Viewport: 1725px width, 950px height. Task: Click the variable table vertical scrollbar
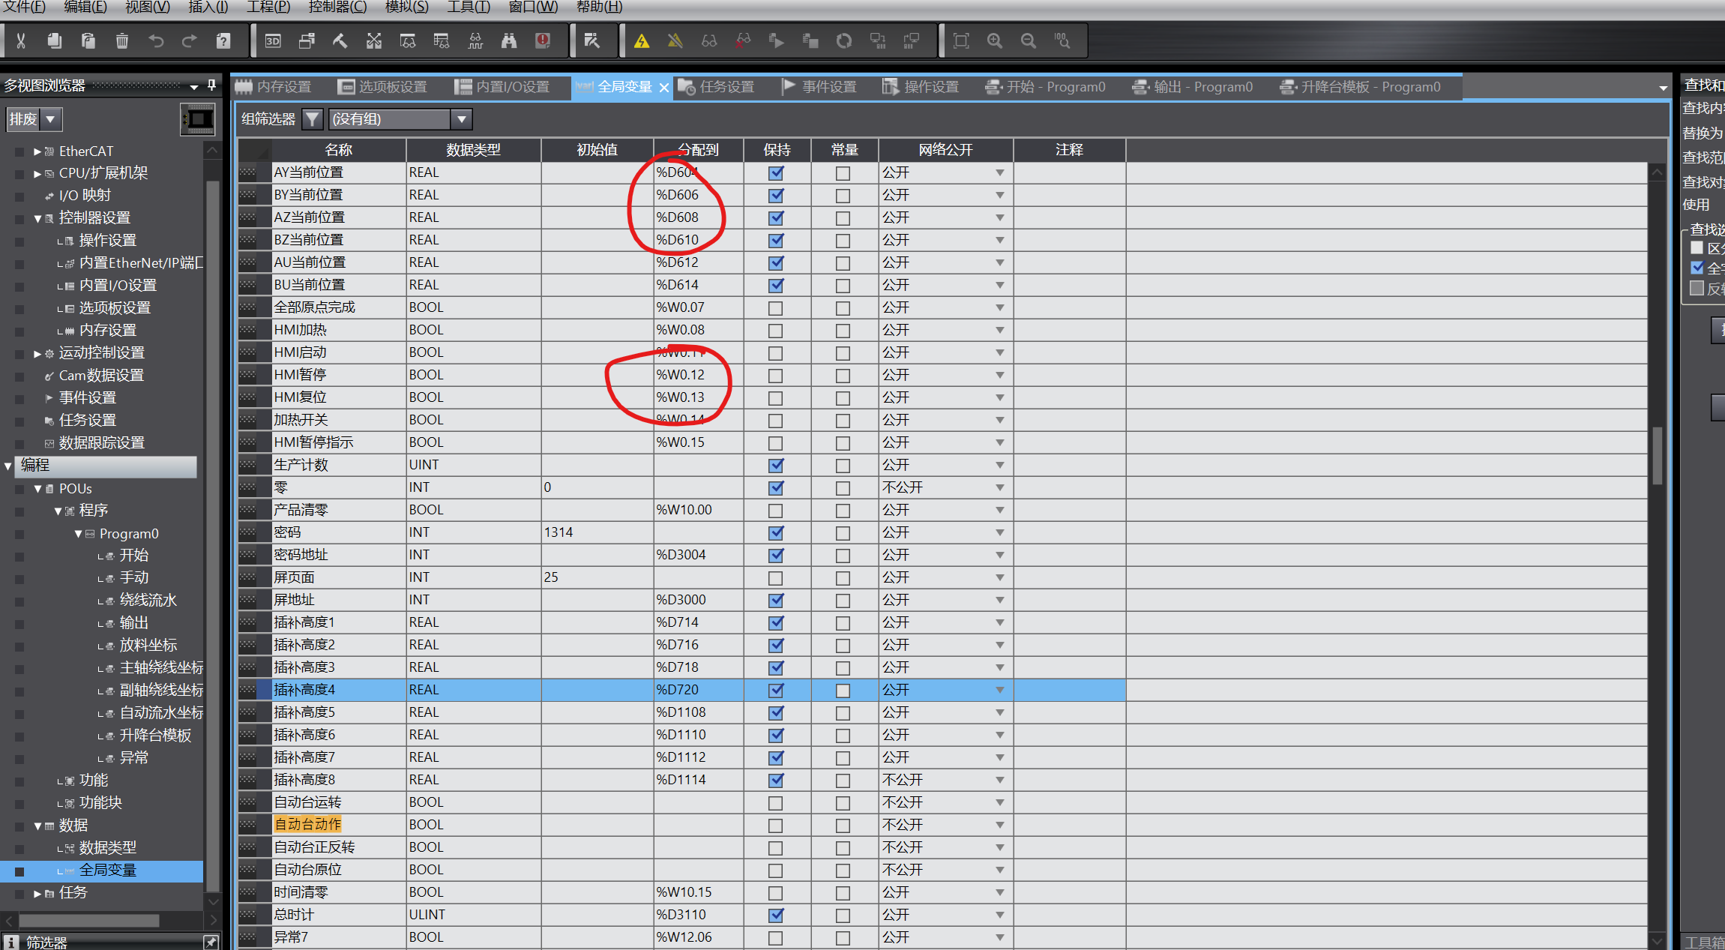[1658, 457]
